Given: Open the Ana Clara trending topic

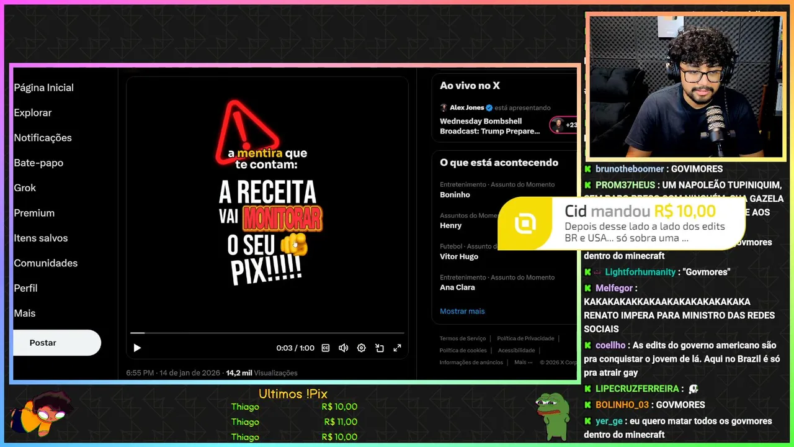Looking at the screenshot, I should [x=457, y=287].
